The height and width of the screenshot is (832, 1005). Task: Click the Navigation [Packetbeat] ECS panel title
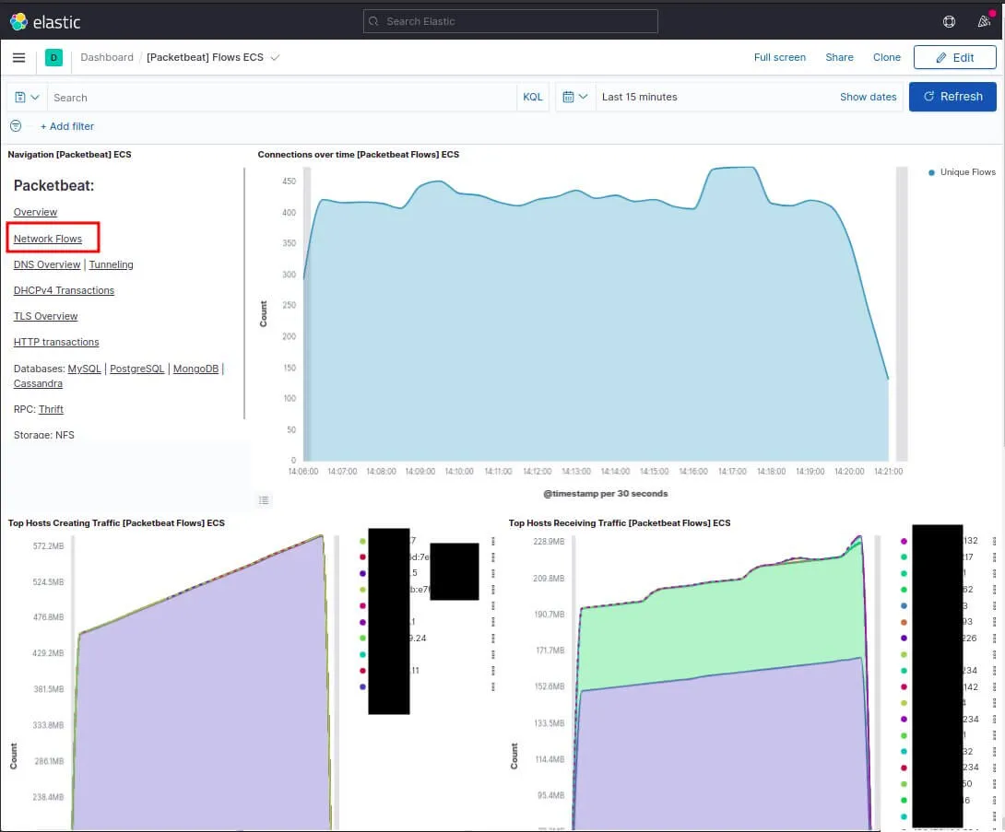point(69,155)
